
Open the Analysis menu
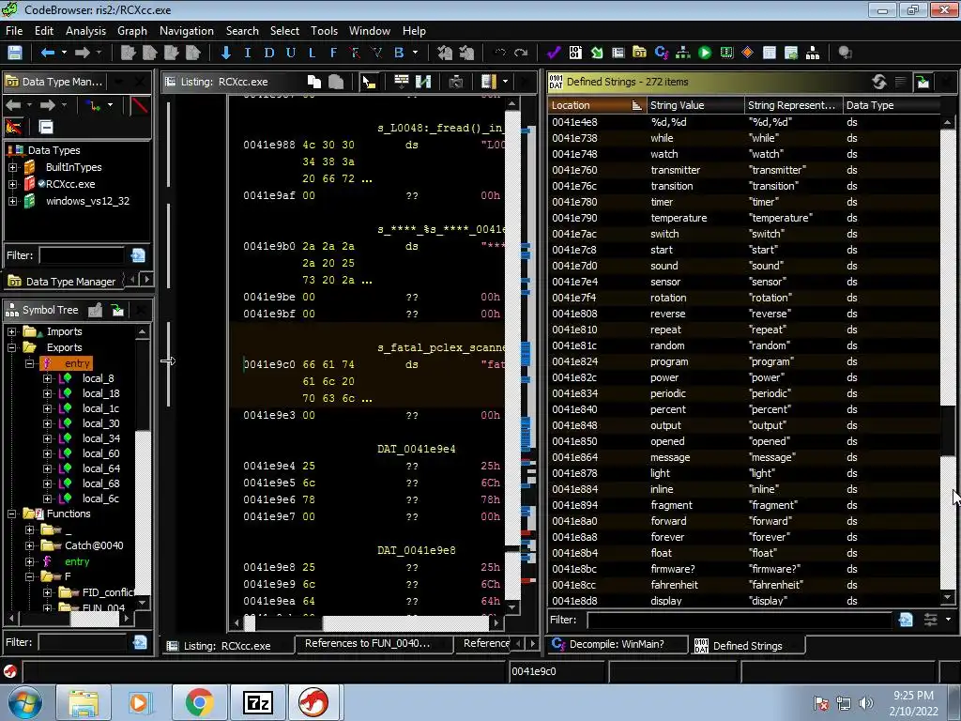tap(85, 31)
